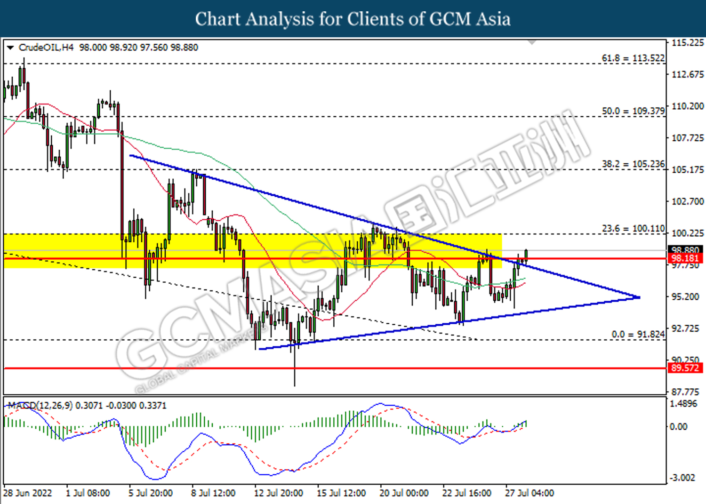Click the 12 Jul 20:00 time label

[x=278, y=493]
